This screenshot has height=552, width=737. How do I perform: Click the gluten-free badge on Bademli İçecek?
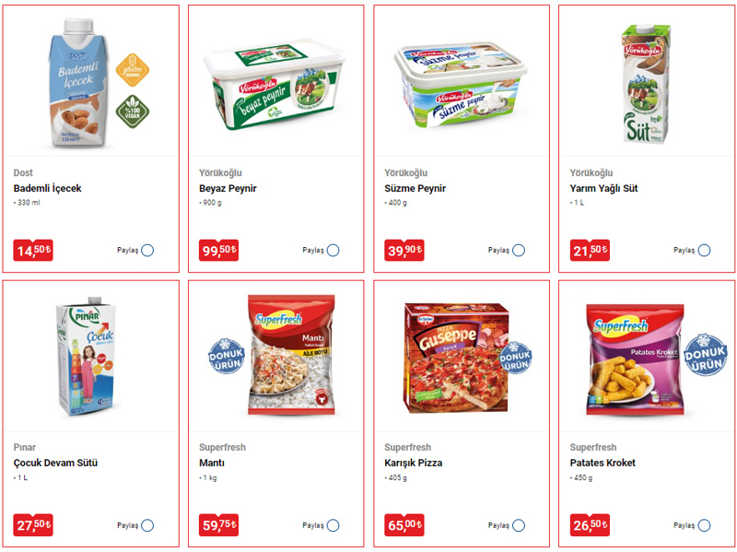(x=133, y=70)
